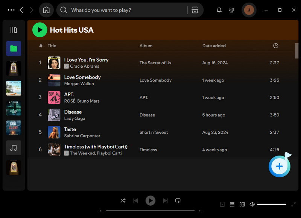Screen dimensions: 301x218
Task: Open the A.C. Fuller sidebar thumbnail
Action: pyautogui.click(x=14, y=108)
